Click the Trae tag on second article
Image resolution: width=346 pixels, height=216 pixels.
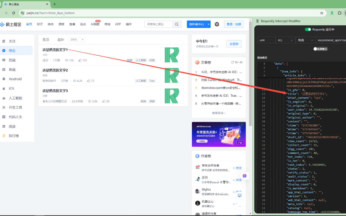152,81
